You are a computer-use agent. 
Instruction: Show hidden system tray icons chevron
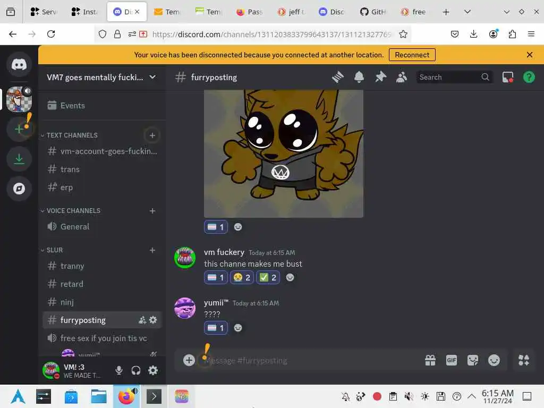point(472,396)
